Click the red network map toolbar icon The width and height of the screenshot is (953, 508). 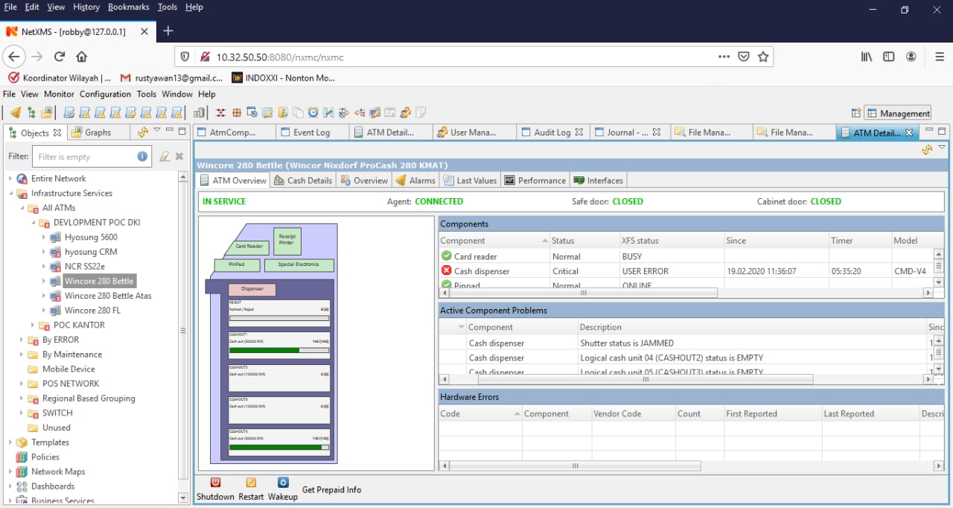(221, 112)
